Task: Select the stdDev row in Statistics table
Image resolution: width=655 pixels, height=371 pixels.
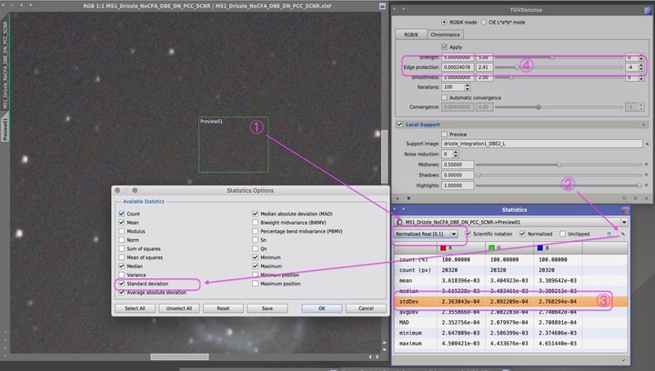Action: coord(511,301)
